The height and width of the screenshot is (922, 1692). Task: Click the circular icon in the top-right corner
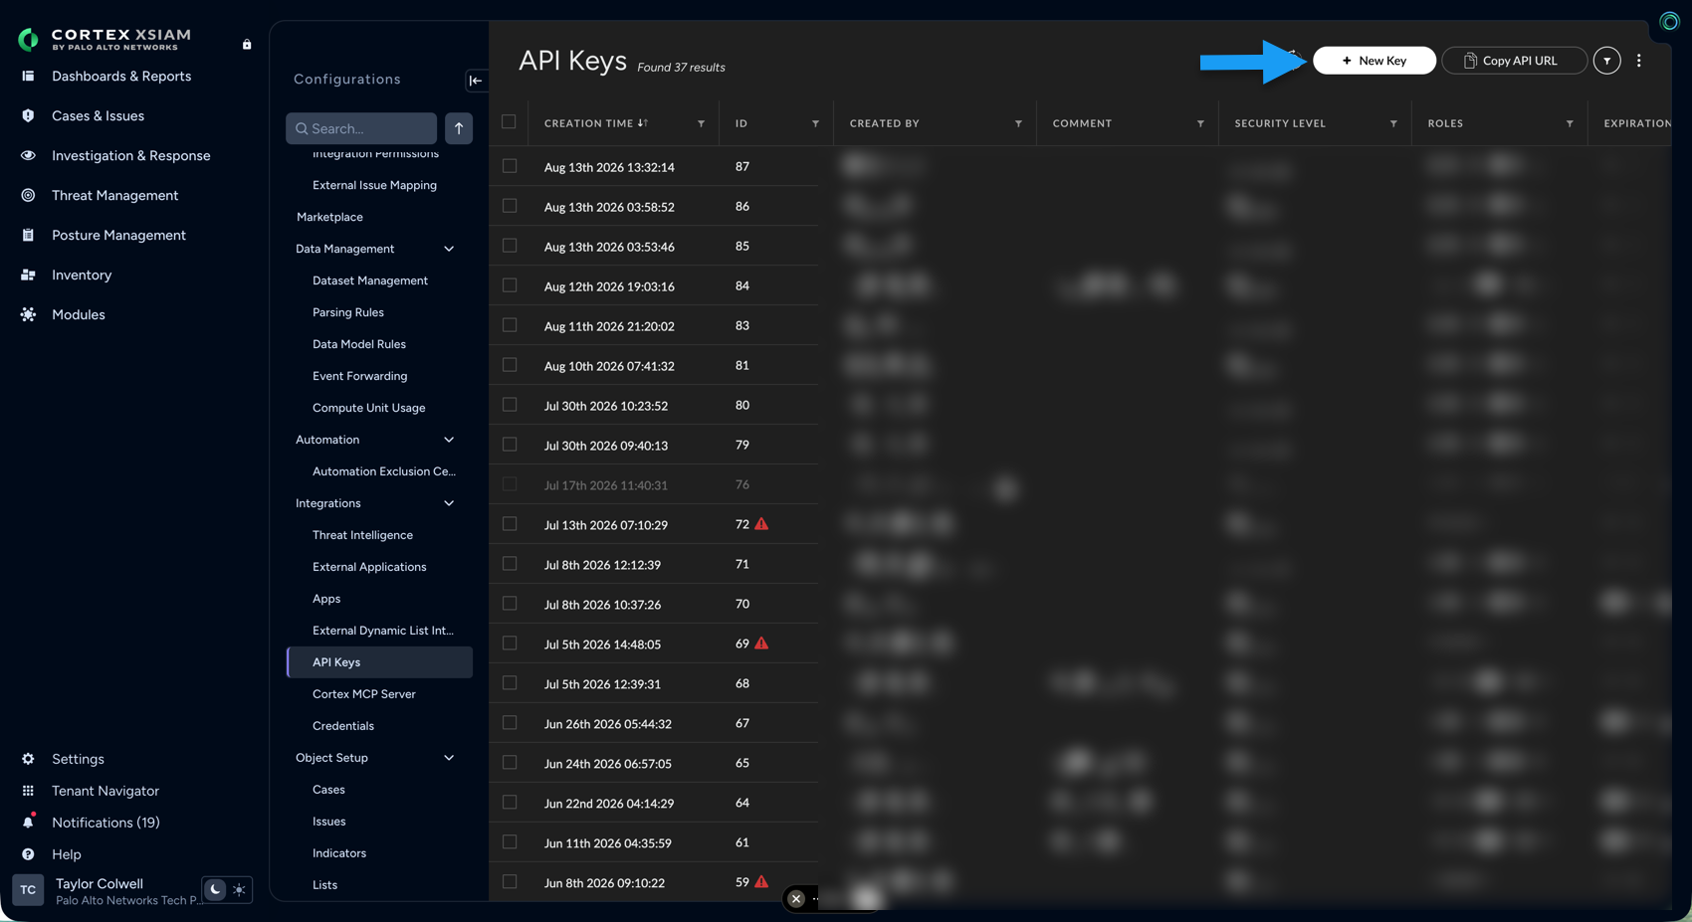click(1669, 22)
